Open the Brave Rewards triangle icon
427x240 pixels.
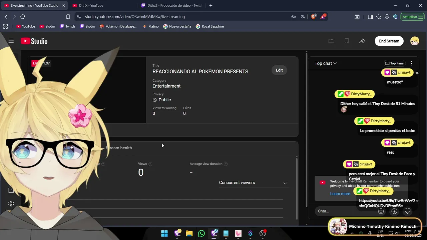323,16
